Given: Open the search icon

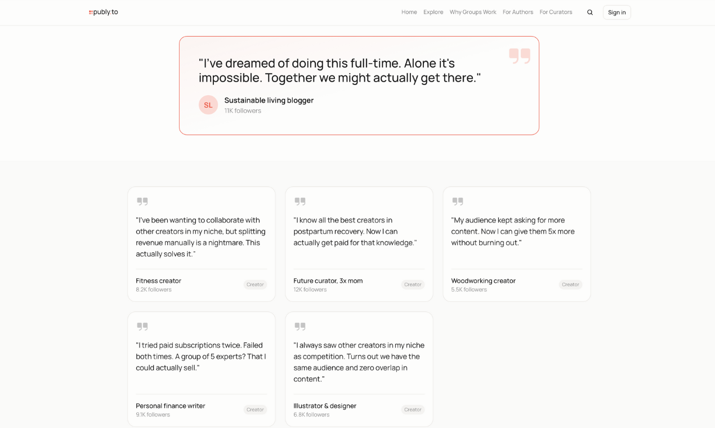Looking at the screenshot, I should (x=589, y=12).
